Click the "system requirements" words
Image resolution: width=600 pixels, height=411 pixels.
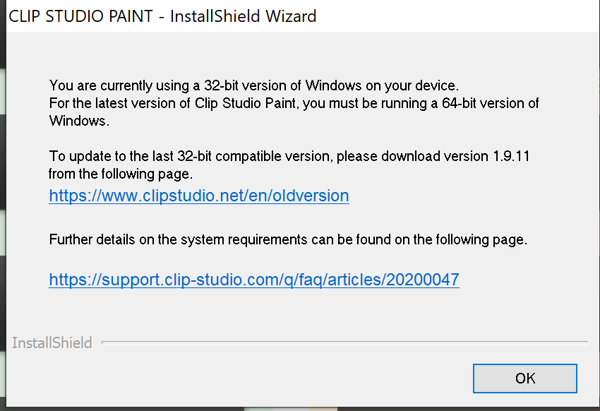pyautogui.click(x=244, y=239)
